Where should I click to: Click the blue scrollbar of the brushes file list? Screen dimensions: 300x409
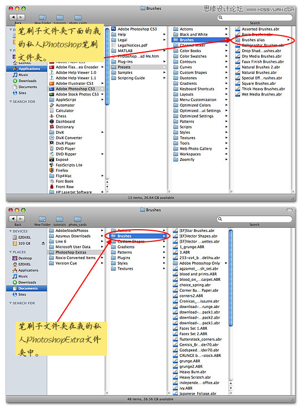tap(231, 278)
